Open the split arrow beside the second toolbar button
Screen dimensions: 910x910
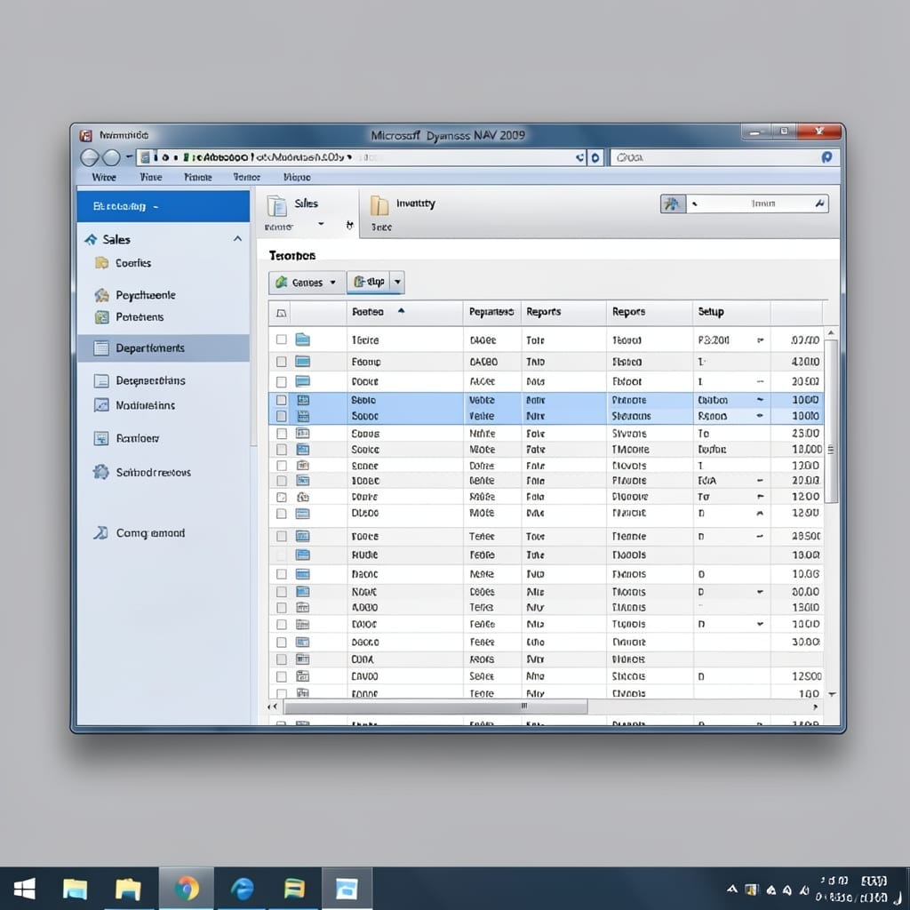pyautogui.click(x=397, y=282)
